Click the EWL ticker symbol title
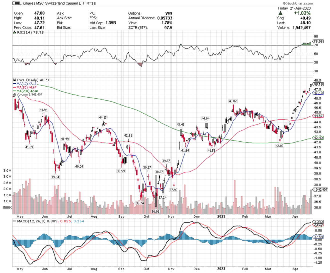The width and height of the screenshot is (330, 273). (x=17, y=3)
